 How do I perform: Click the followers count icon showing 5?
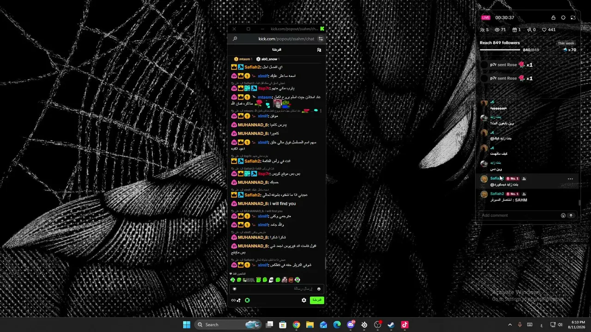click(x=482, y=30)
